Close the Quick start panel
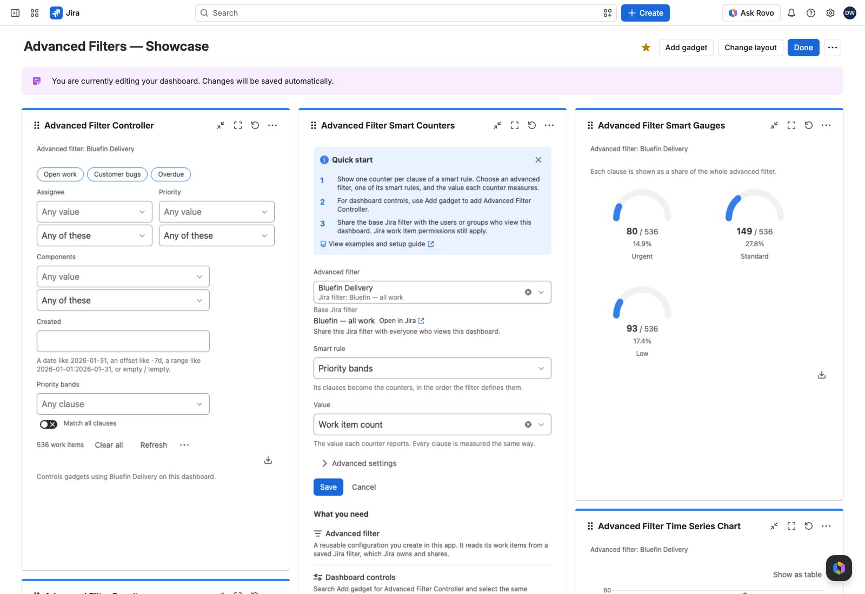Viewport: 865px width, 594px height. tap(538, 160)
